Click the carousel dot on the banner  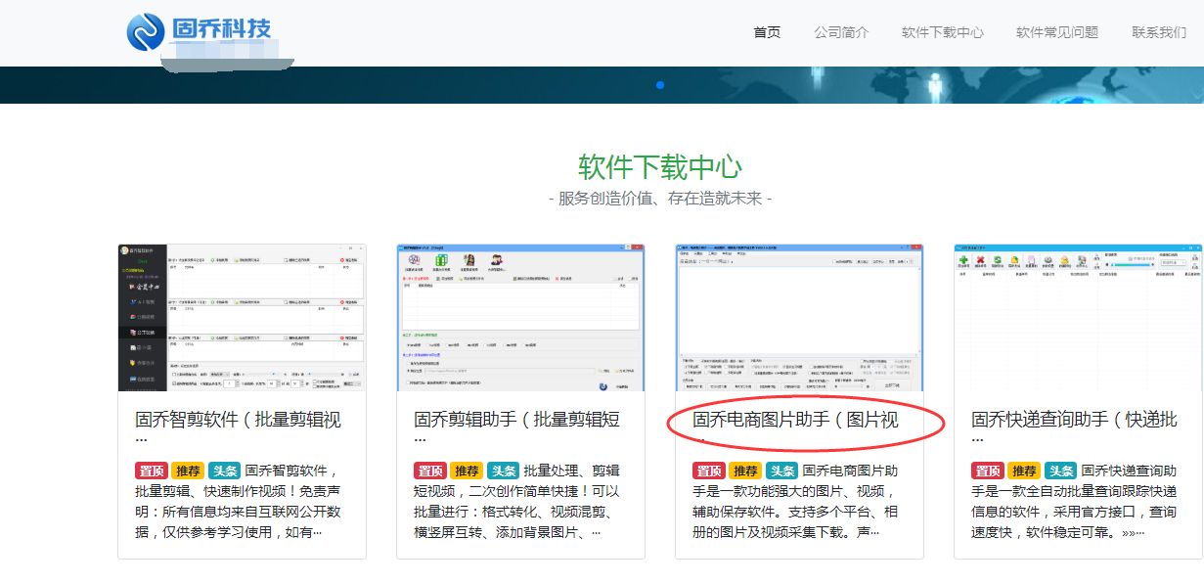pyautogui.click(x=661, y=85)
